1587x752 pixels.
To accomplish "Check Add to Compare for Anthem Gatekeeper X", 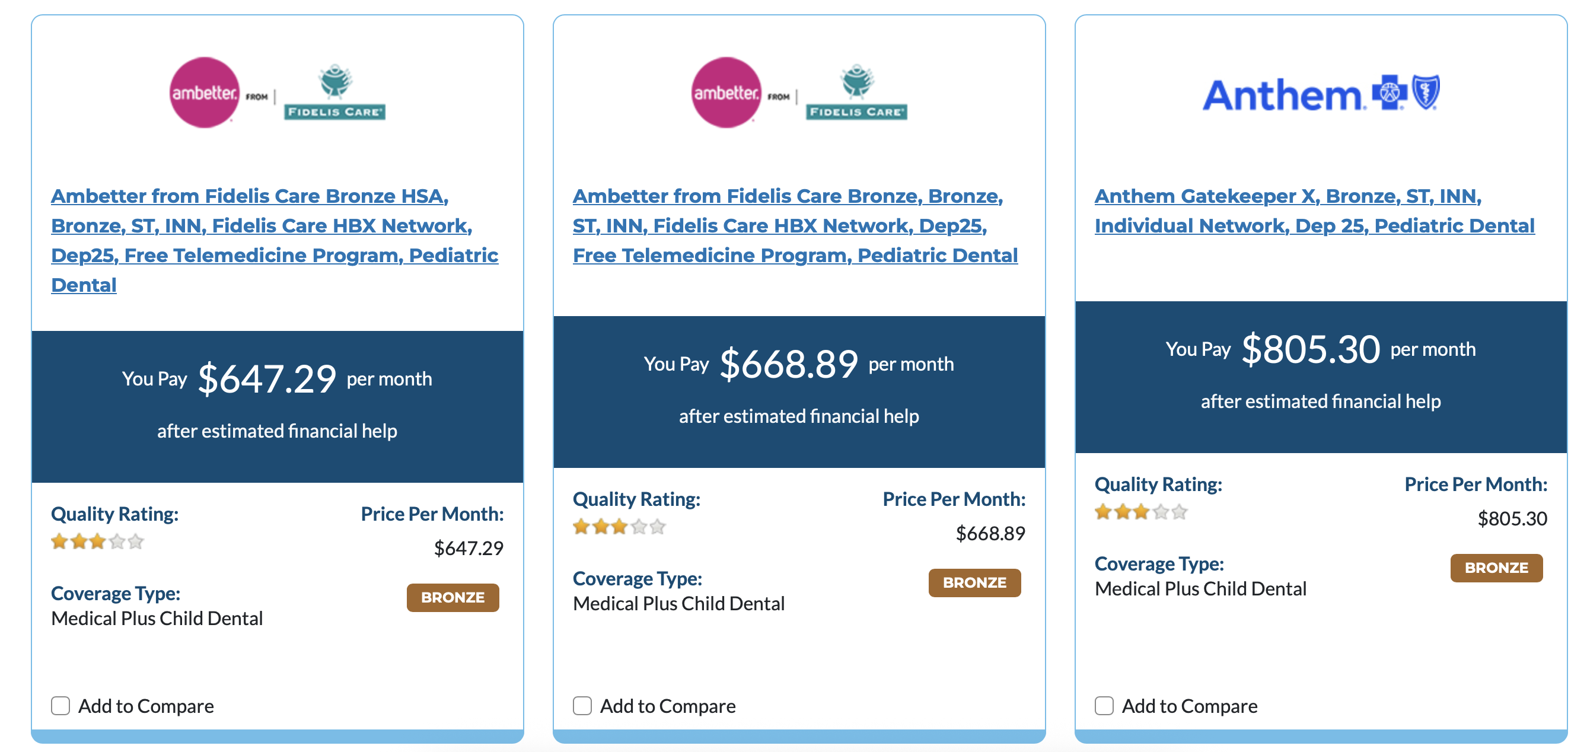I will coord(1104,706).
